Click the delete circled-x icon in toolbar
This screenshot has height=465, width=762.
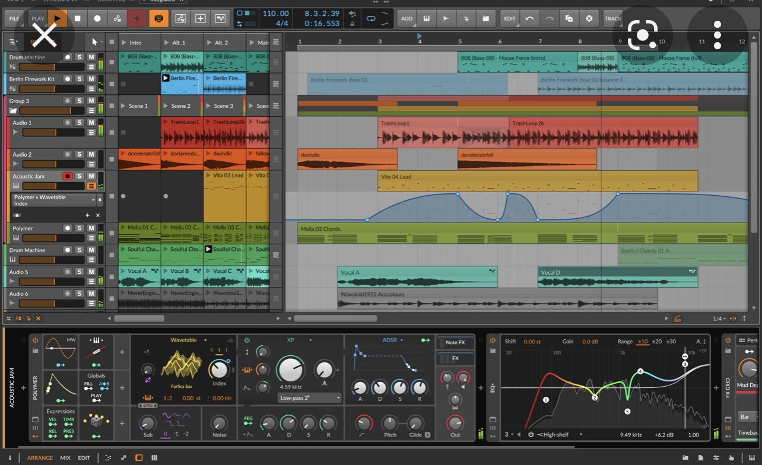click(589, 18)
